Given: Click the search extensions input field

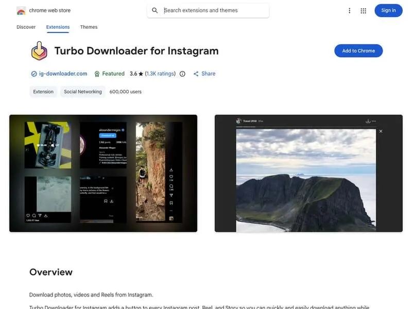Looking at the screenshot, I should point(211,10).
